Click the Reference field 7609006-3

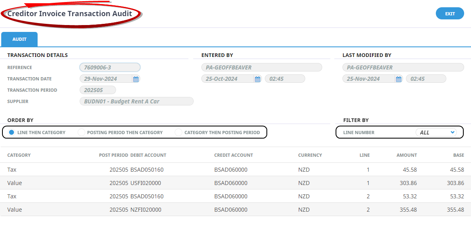[x=110, y=67]
